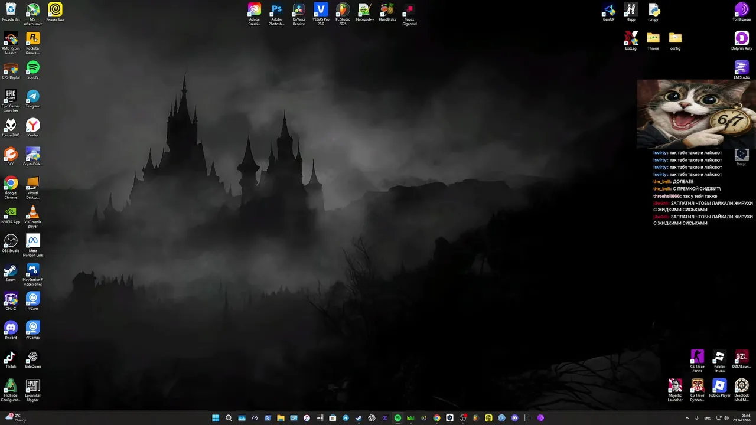Launch foobar2000 desktop shortcut
Screen dimensions: 756x425
coord(11,127)
